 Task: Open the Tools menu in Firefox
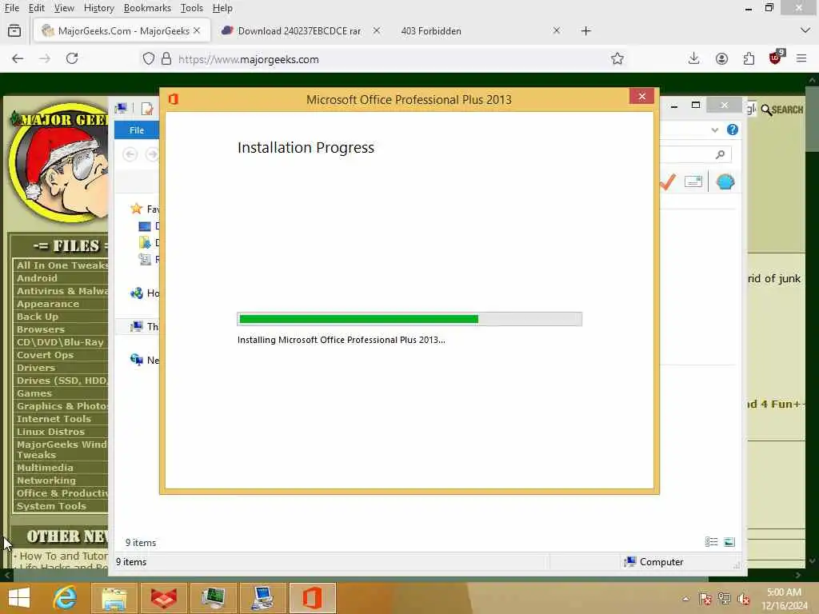click(192, 8)
